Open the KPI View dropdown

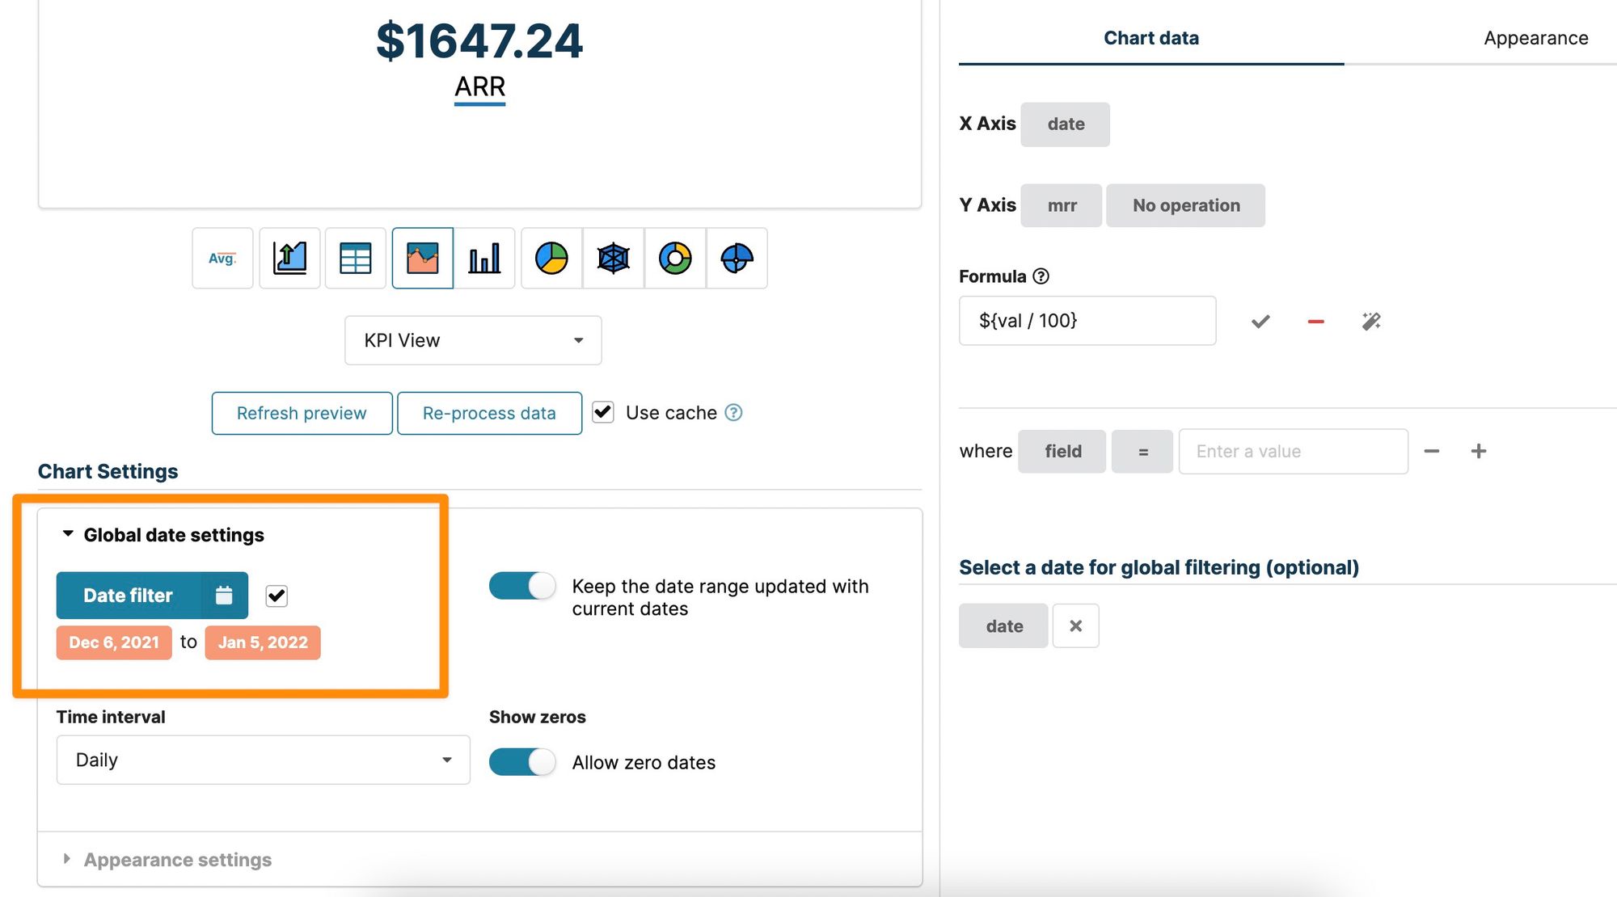475,339
